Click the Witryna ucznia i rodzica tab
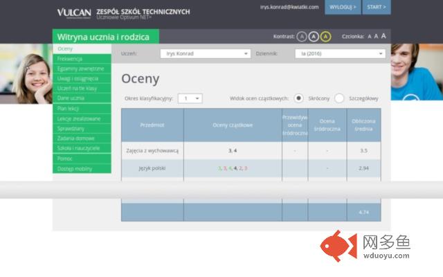443x277 pixels. click(106, 37)
